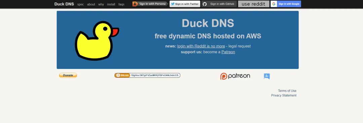
Task: Open the about page
Action: click(x=91, y=4)
